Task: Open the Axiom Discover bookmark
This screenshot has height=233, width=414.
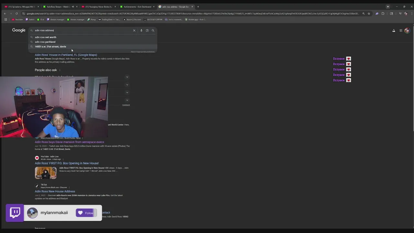Action: pyautogui.click(x=132, y=19)
